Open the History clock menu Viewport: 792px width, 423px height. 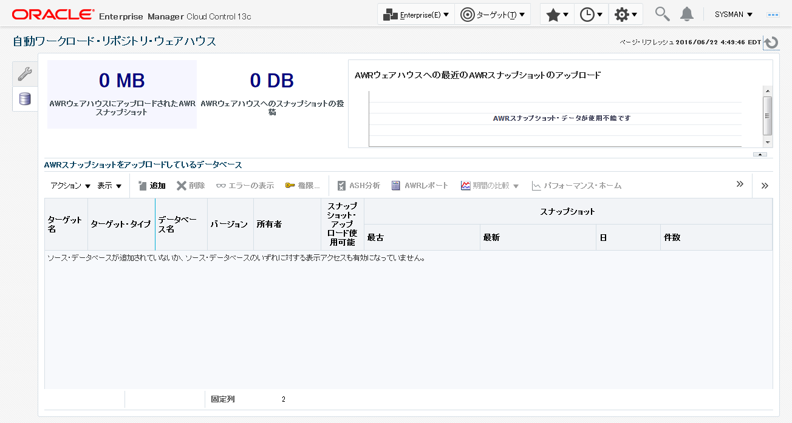pos(591,15)
